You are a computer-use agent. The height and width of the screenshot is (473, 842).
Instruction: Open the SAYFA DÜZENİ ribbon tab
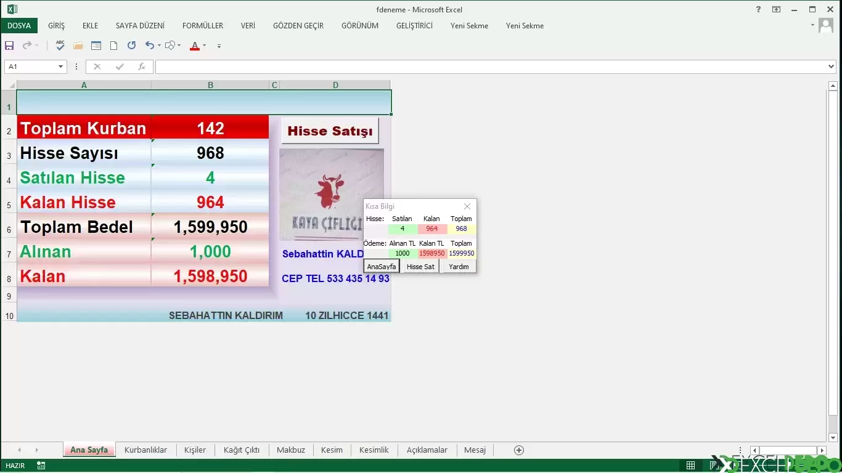(140, 26)
